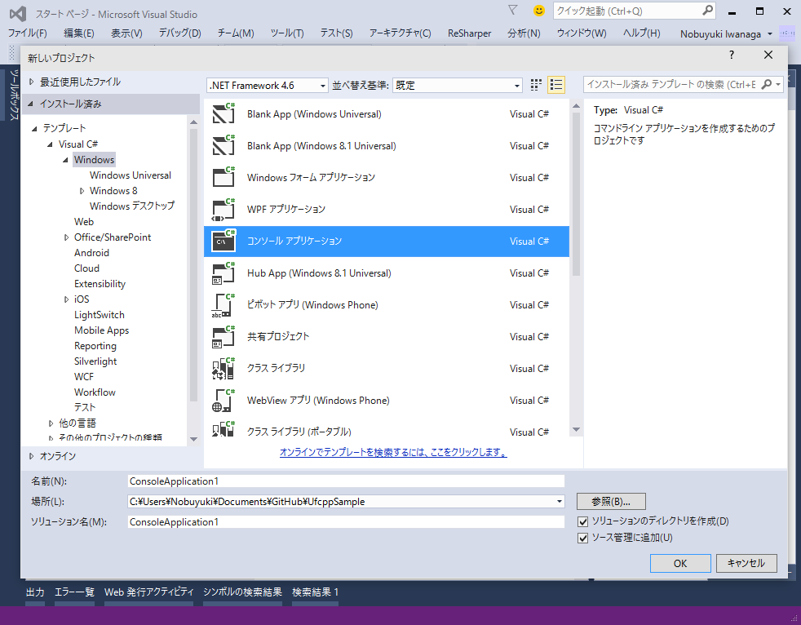Expand the Office/SharePoint tree node
The width and height of the screenshot is (801, 625).
(66, 237)
